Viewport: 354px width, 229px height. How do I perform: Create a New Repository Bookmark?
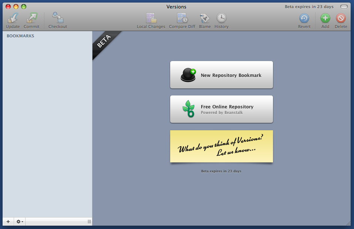[x=222, y=75]
